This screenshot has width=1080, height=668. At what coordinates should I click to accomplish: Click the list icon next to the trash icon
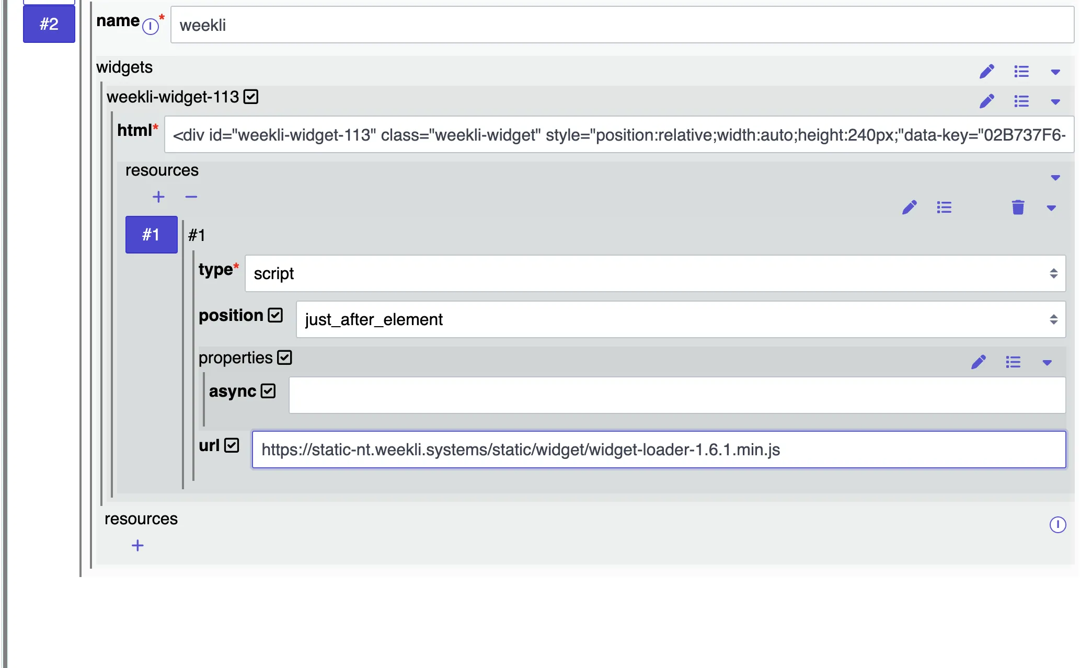(x=944, y=208)
